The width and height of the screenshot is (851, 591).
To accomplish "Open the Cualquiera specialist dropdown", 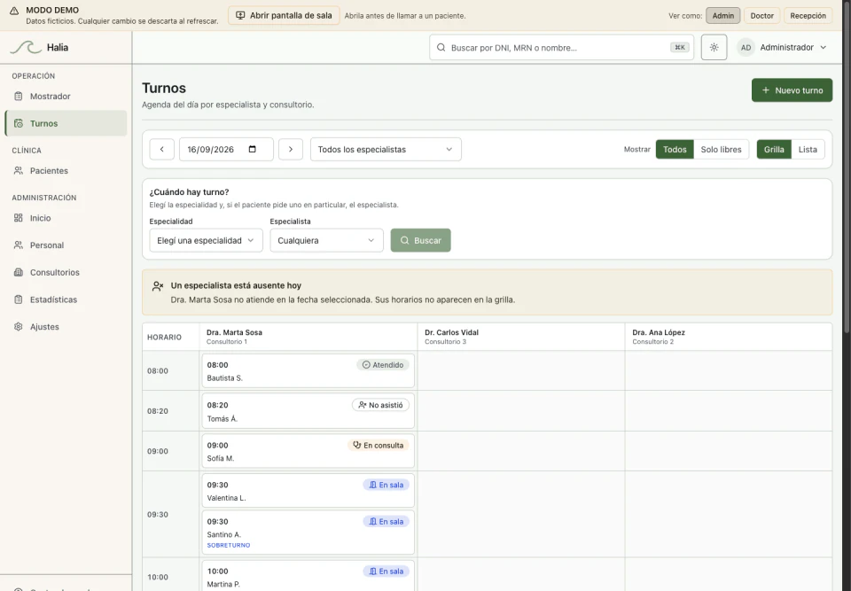I will 327,240.
